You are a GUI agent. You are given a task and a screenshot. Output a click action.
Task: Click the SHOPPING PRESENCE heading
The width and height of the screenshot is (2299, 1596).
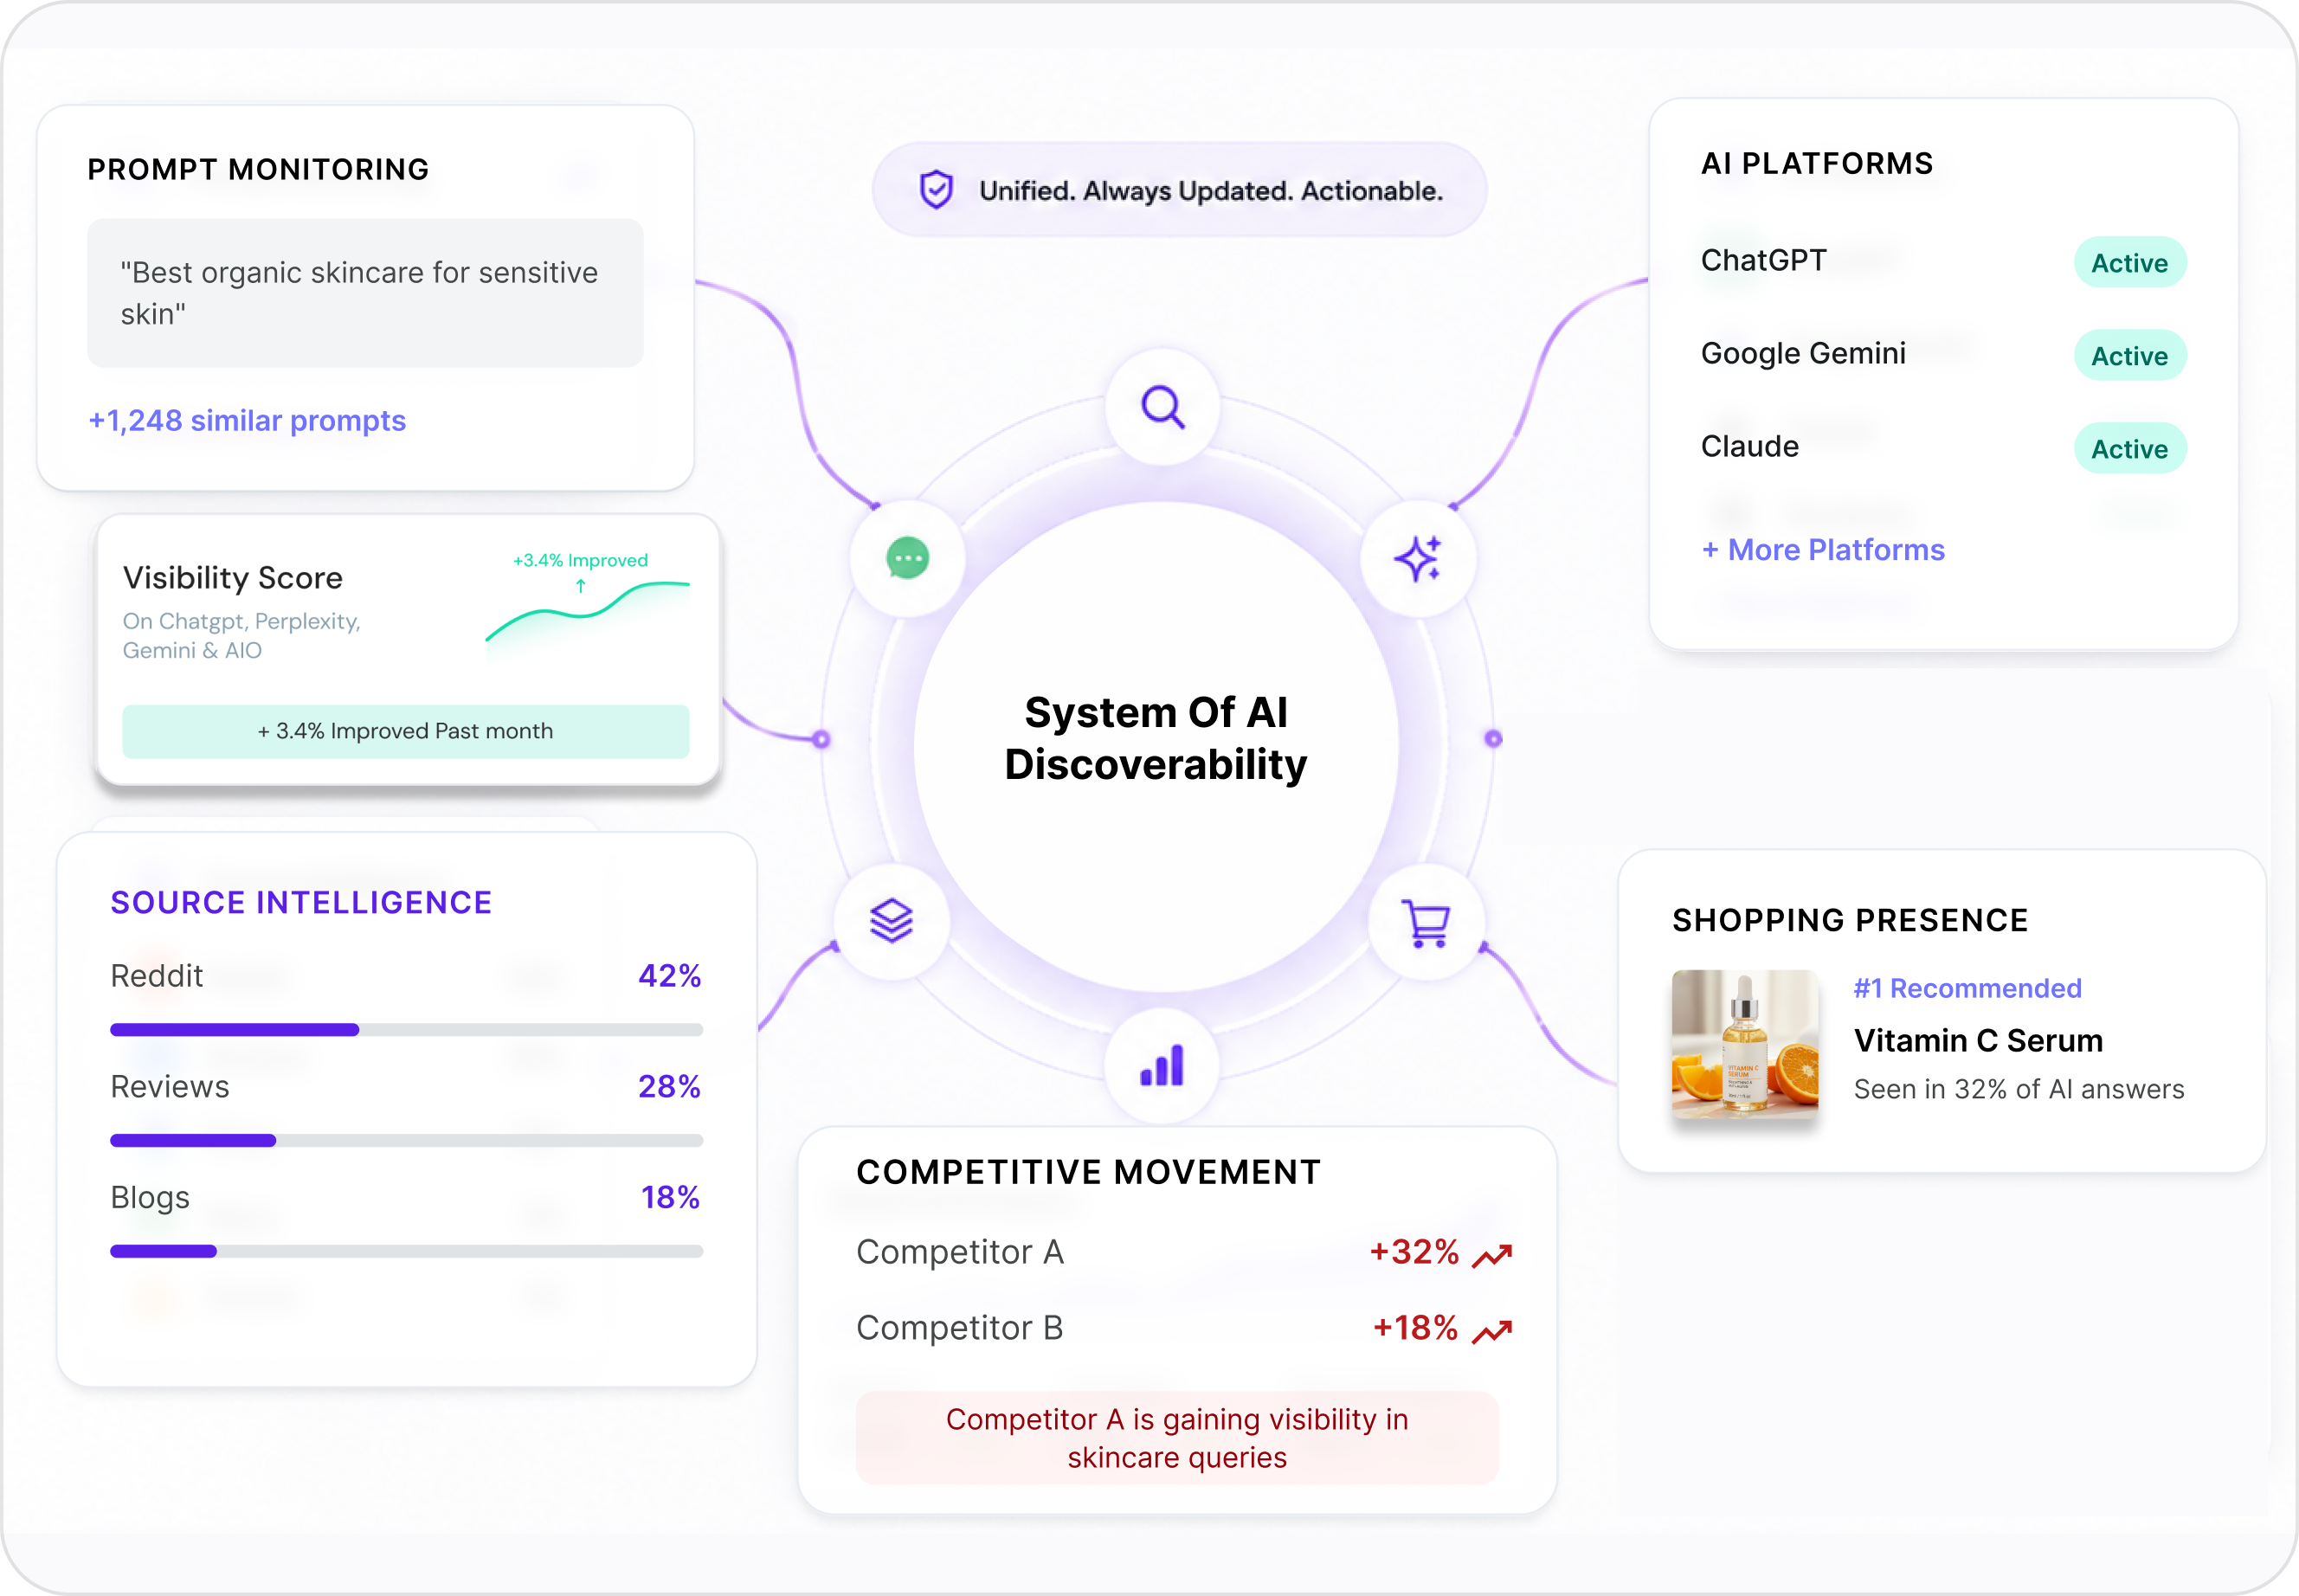coord(1850,920)
